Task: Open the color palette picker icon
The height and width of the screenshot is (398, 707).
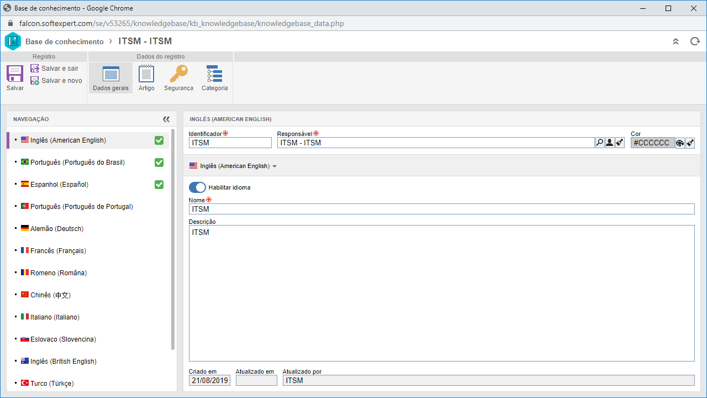Action: point(680,143)
